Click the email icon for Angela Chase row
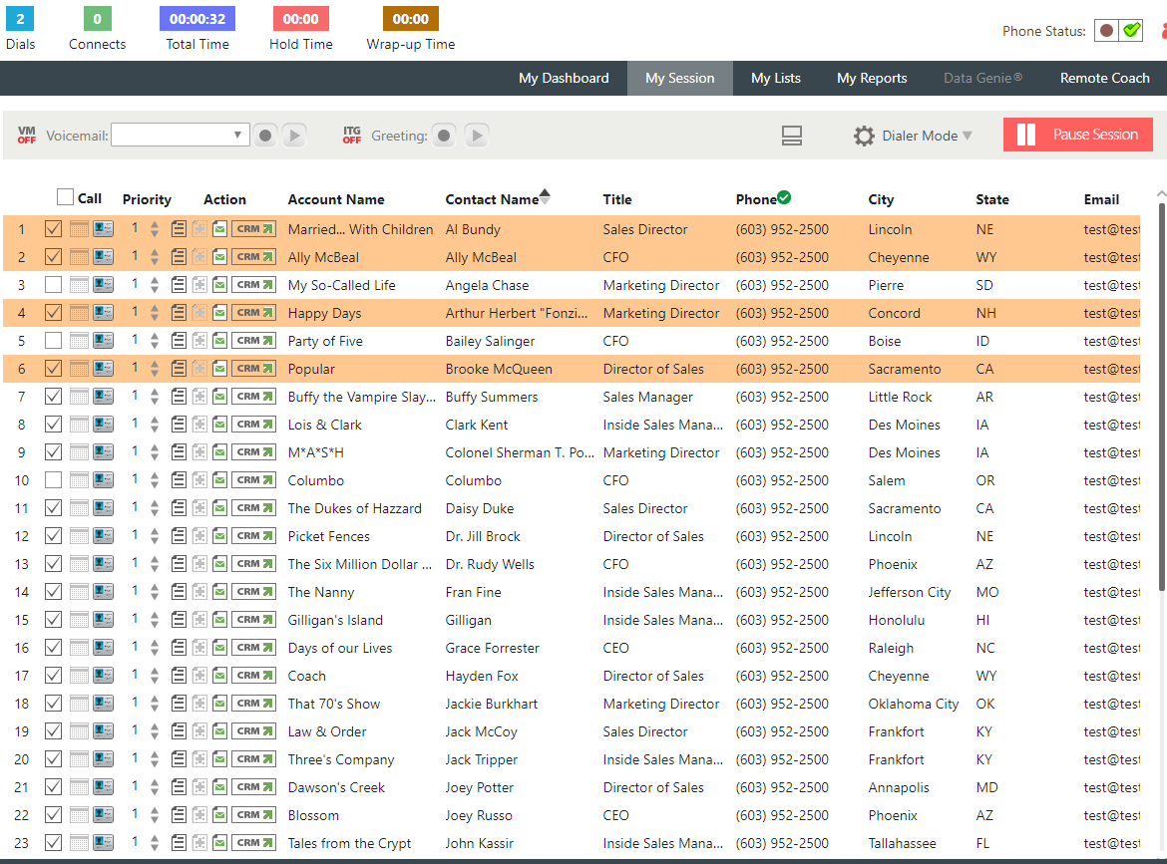This screenshot has width=1167, height=864. tap(219, 285)
